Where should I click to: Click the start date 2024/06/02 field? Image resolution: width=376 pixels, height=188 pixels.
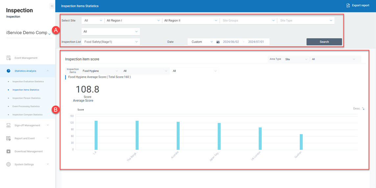point(231,42)
